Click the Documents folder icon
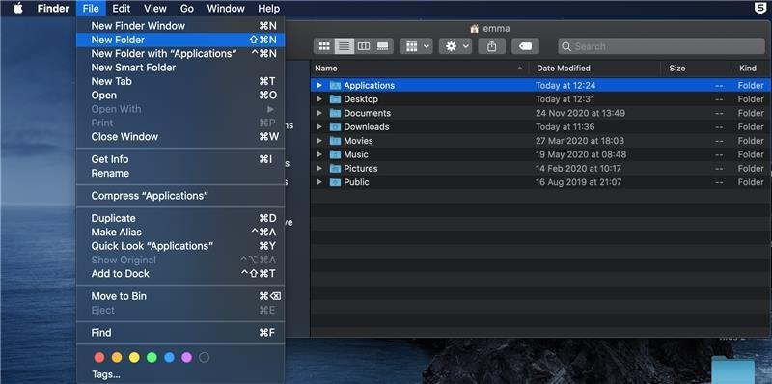The width and height of the screenshot is (772, 384). (335, 113)
